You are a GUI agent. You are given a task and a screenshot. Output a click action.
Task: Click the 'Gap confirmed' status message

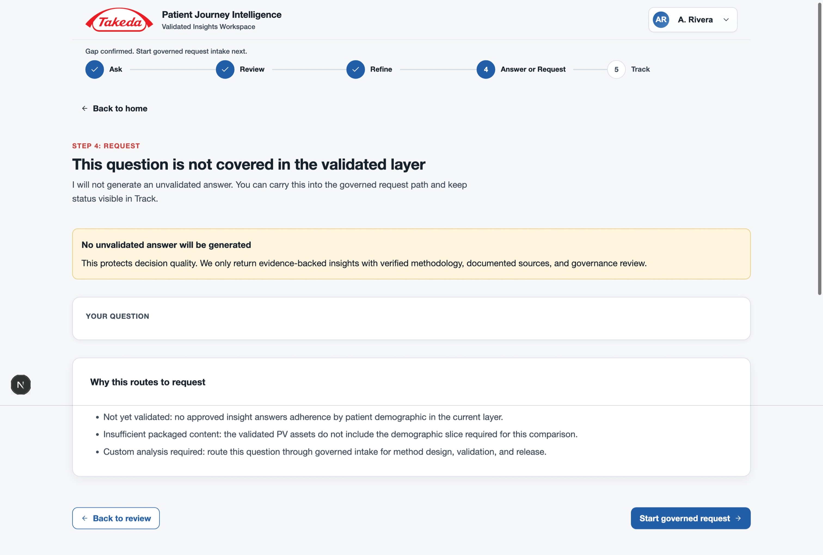point(166,51)
